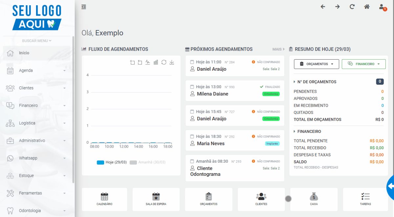
Task: Open the Sala de Espera shortcut
Action: click(156, 199)
